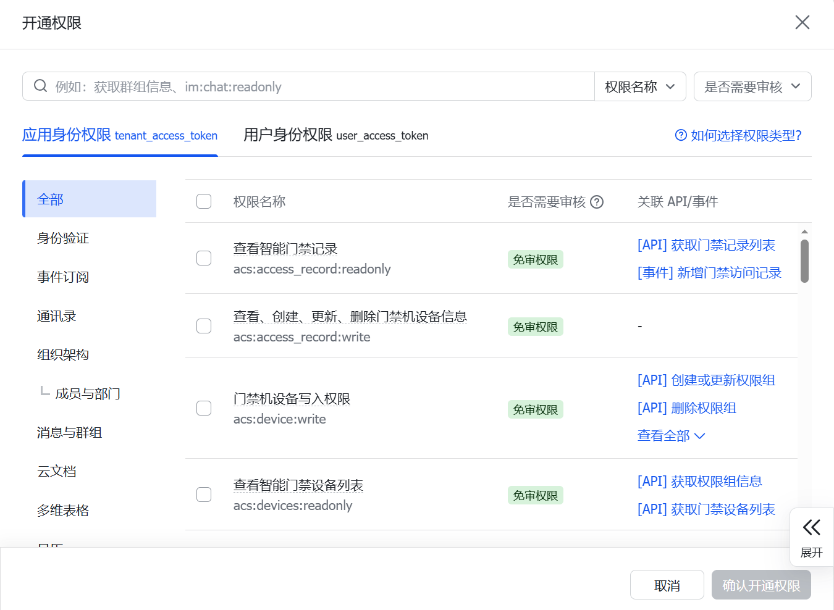Expand 查看全部 API list

[x=671, y=436]
